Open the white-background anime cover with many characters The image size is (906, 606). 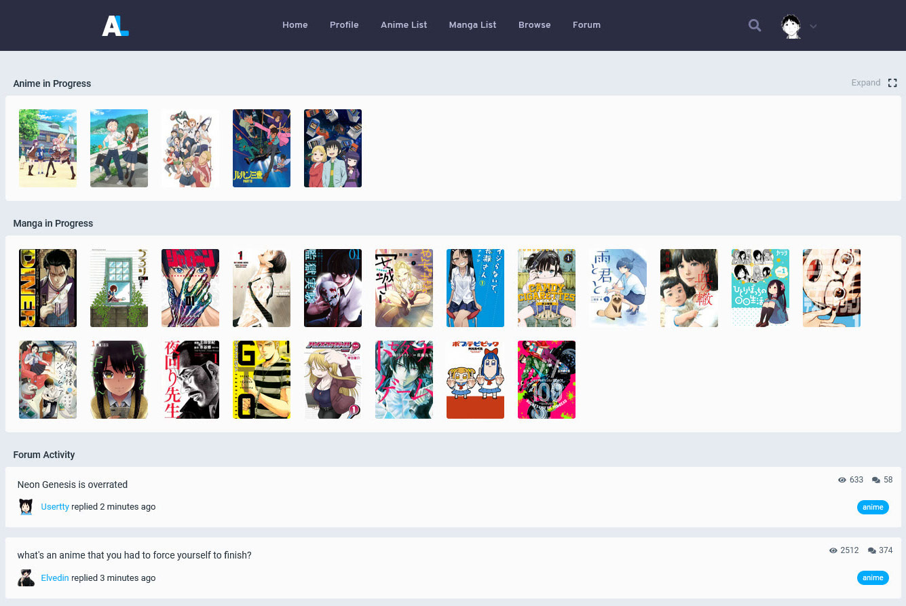[190, 148]
